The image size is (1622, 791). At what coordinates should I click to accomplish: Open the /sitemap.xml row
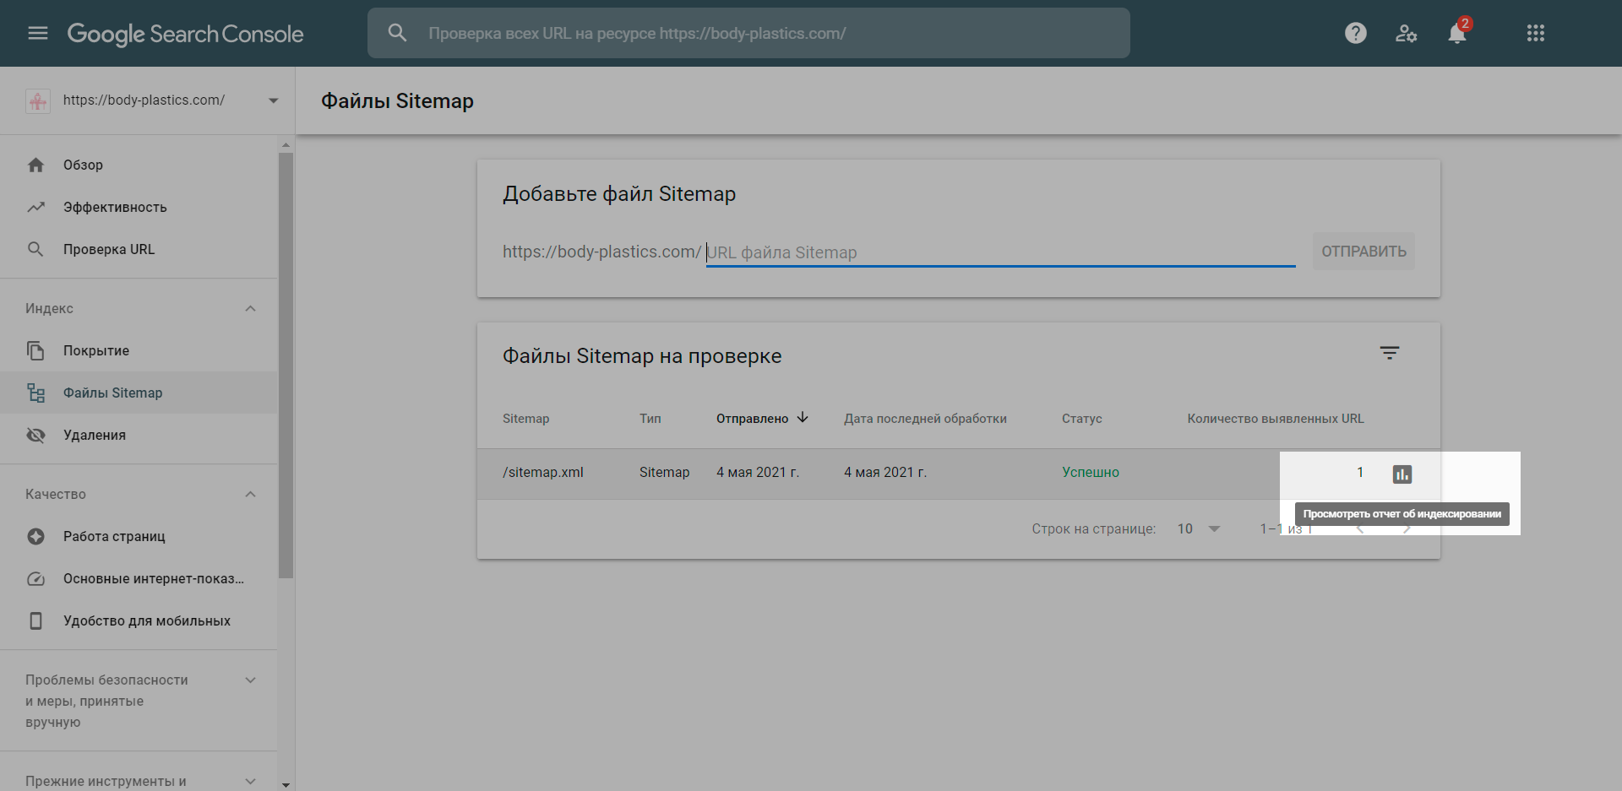click(543, 473)
